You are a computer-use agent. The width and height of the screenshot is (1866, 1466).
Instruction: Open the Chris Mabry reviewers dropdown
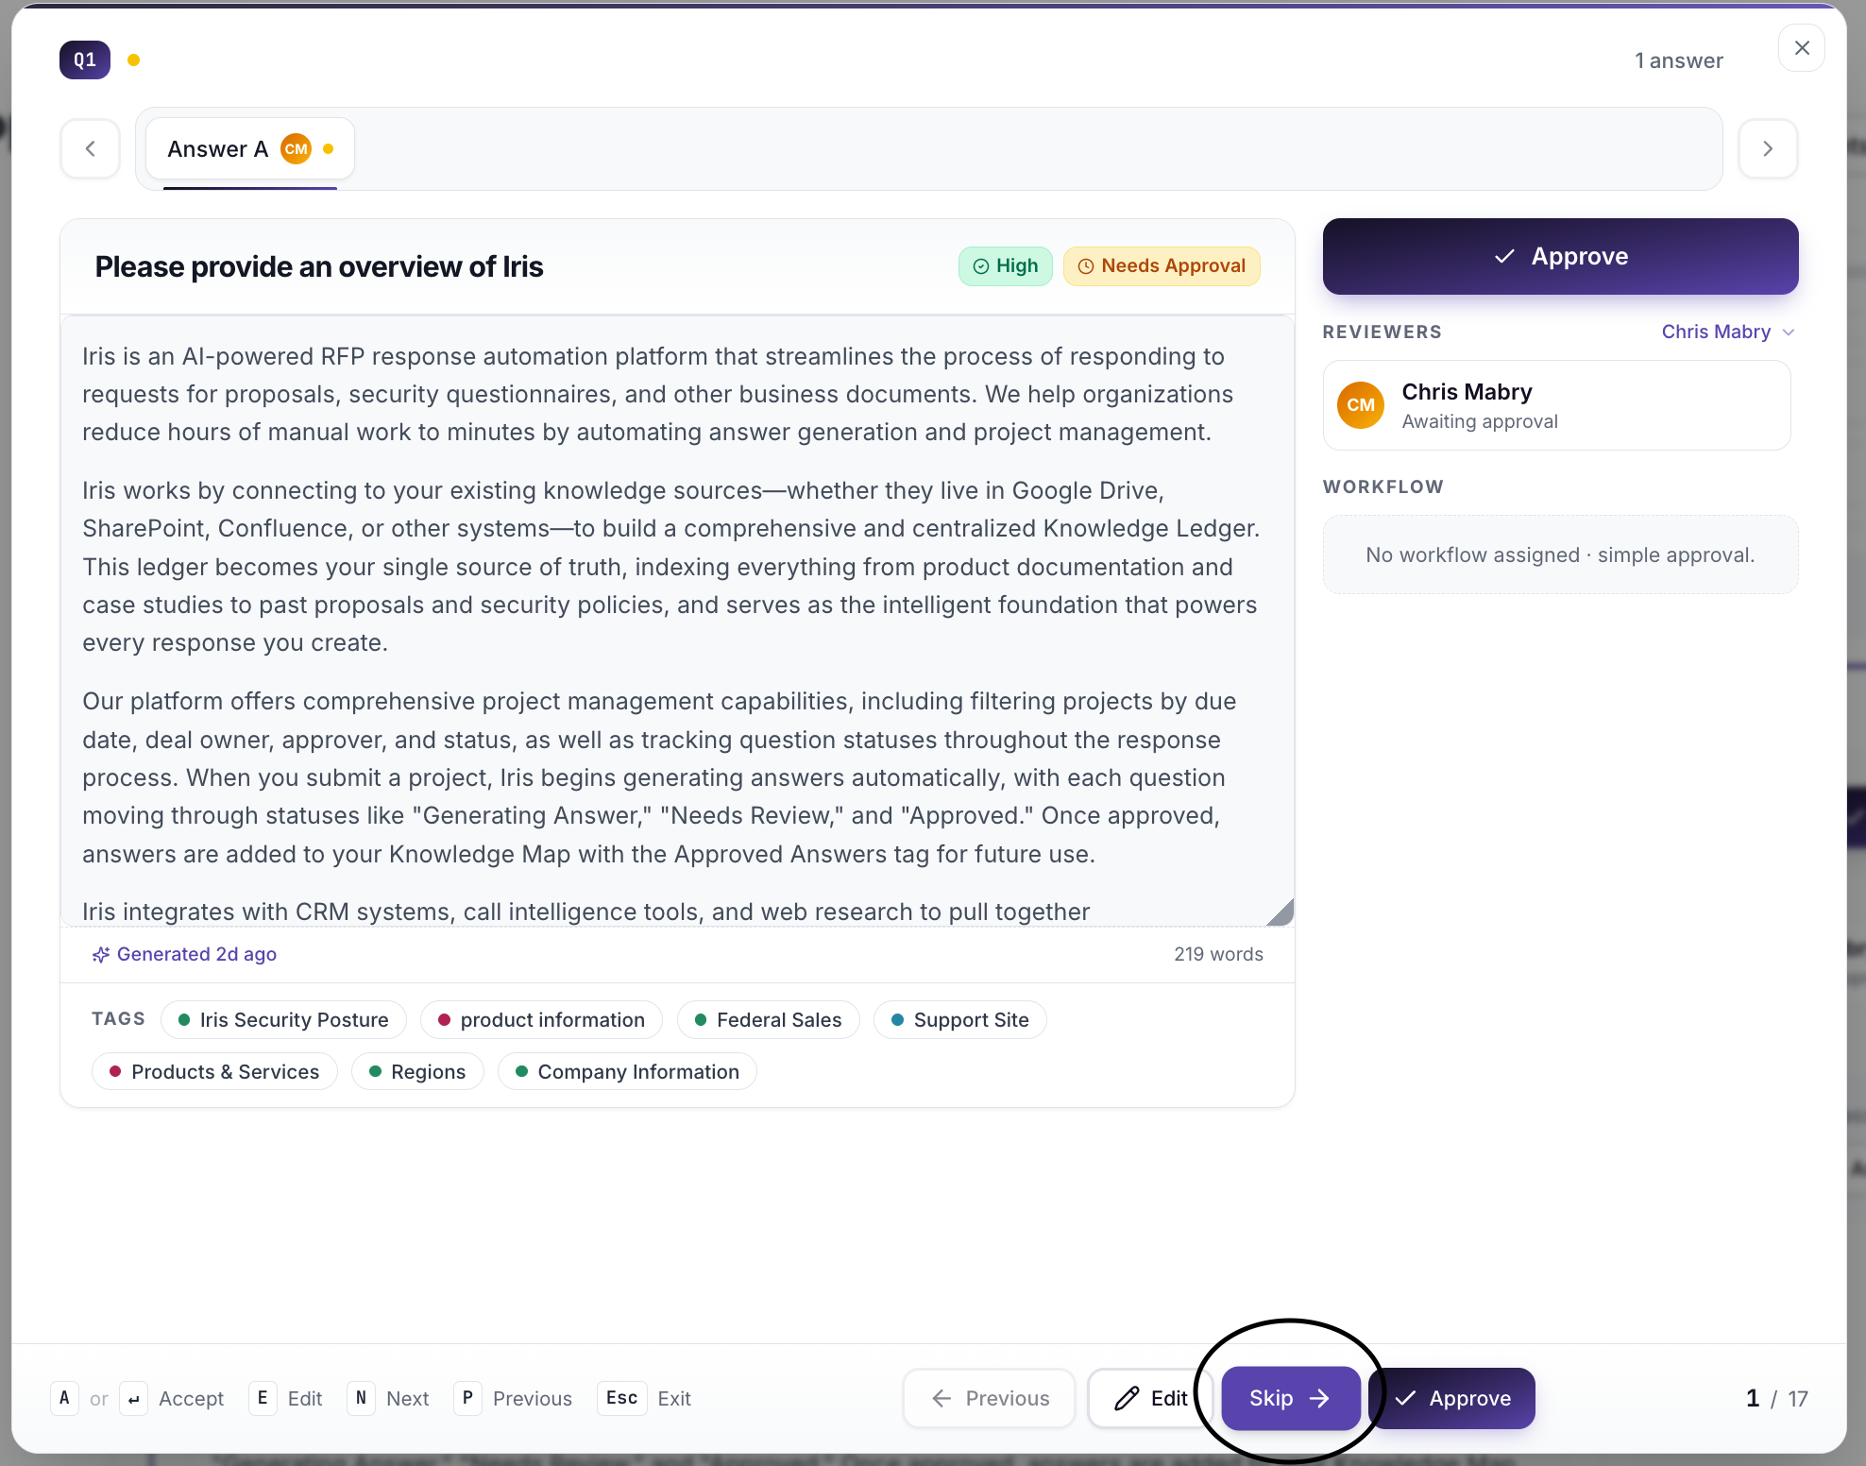[1727, 332]
